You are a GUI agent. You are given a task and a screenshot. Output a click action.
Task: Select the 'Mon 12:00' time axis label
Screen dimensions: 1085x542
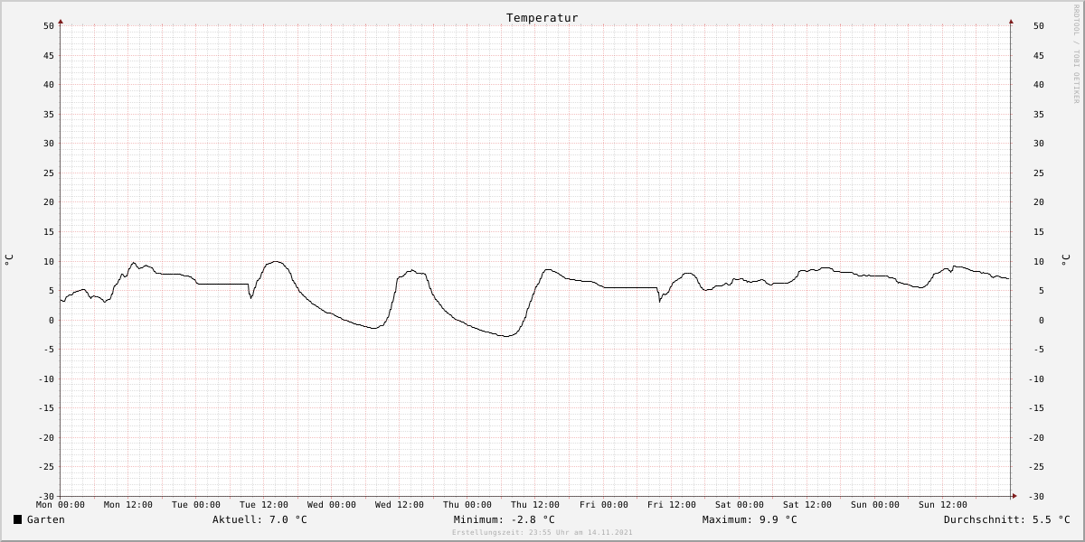pyautogui.click(x=128, y=505)
